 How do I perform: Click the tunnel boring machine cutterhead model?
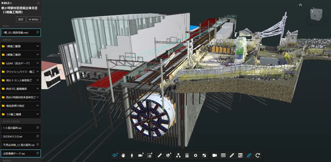[x=150, y=119]
